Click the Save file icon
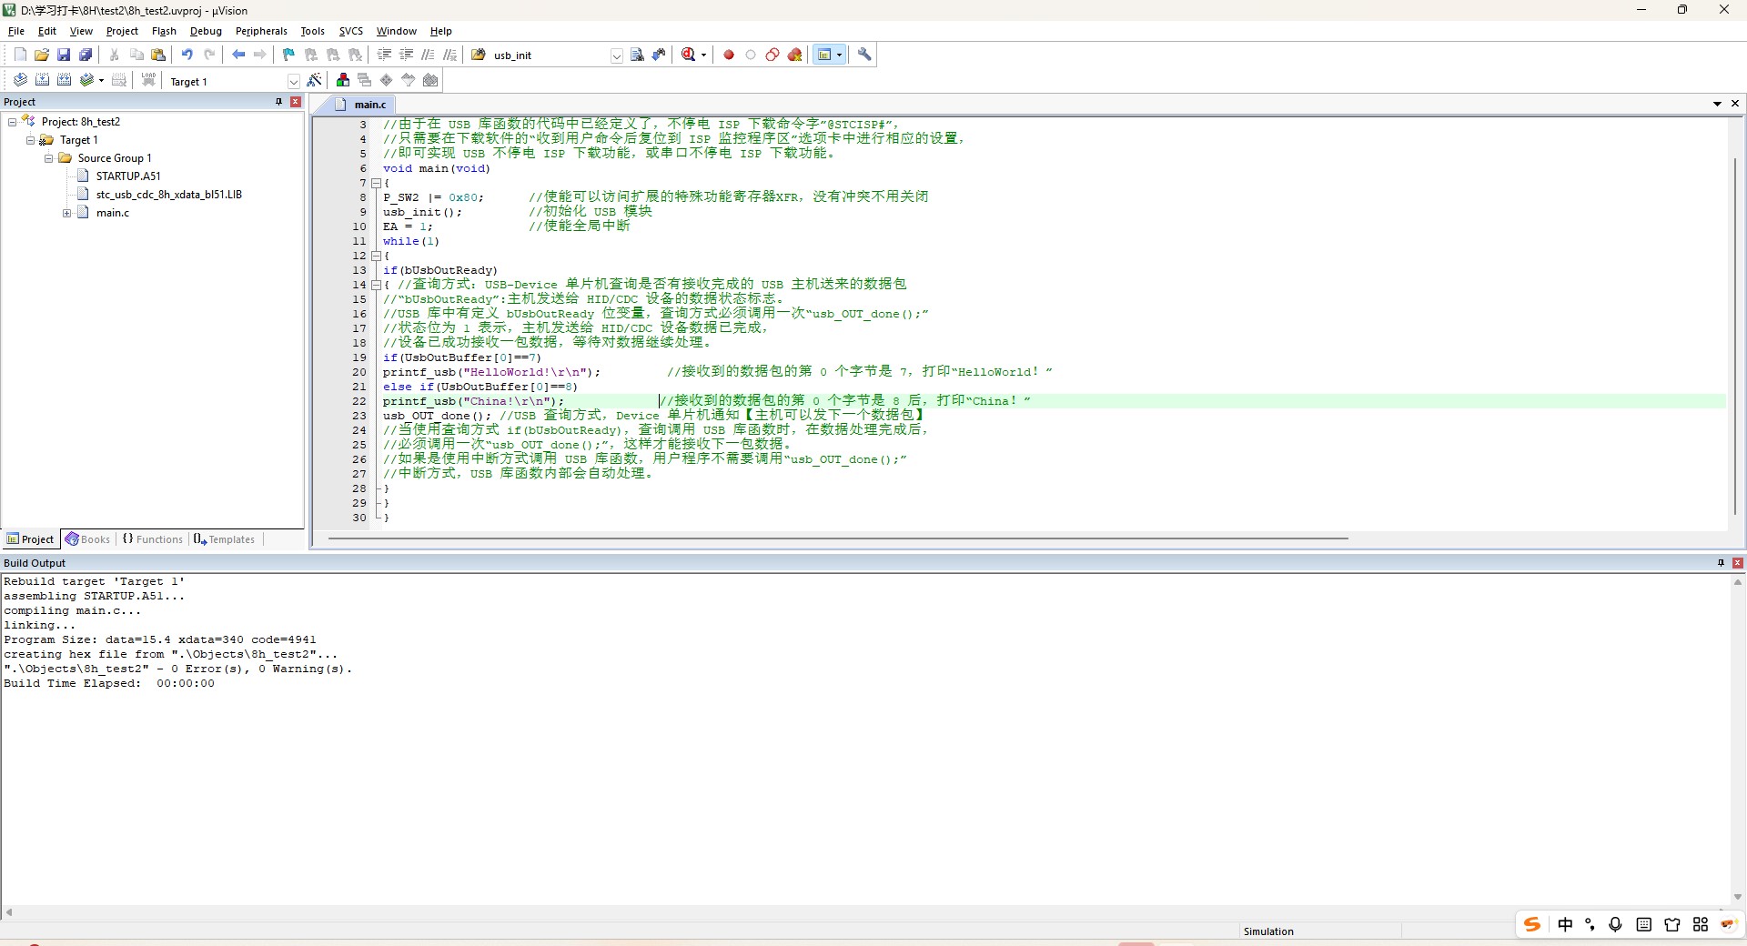 pos(64,55)
